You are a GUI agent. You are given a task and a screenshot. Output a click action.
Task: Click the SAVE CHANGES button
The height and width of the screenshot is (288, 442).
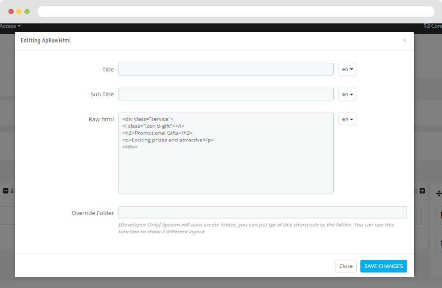click(x=383, y=266)
